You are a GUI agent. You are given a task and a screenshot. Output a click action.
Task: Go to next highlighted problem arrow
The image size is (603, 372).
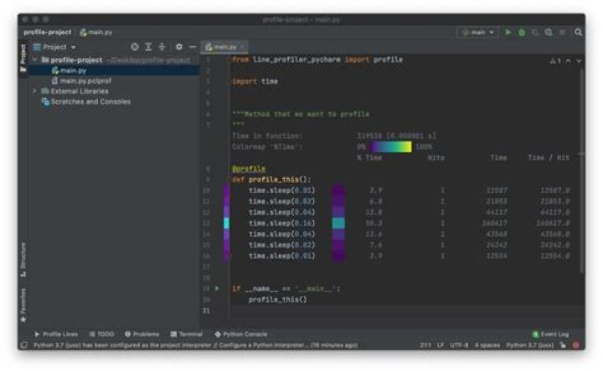[x=579, y=61]
